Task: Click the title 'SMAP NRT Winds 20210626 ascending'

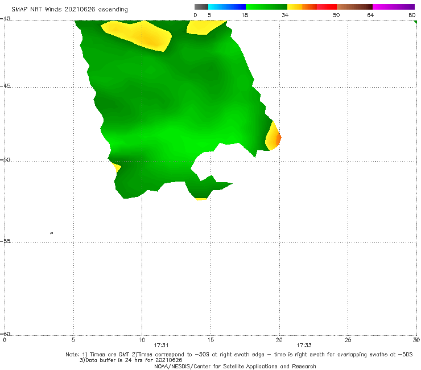Action: point(69,9)
